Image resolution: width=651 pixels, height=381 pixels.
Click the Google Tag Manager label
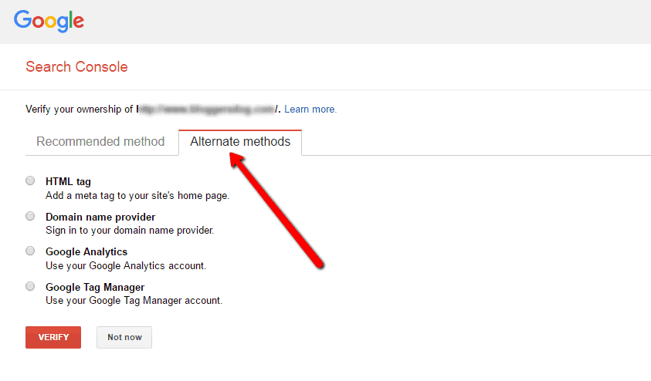95,287
